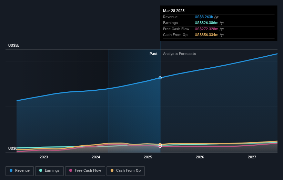This screenshot has height=180, width=283.
Task: Click the US$5b y-axis label
Action: [14, 45]
